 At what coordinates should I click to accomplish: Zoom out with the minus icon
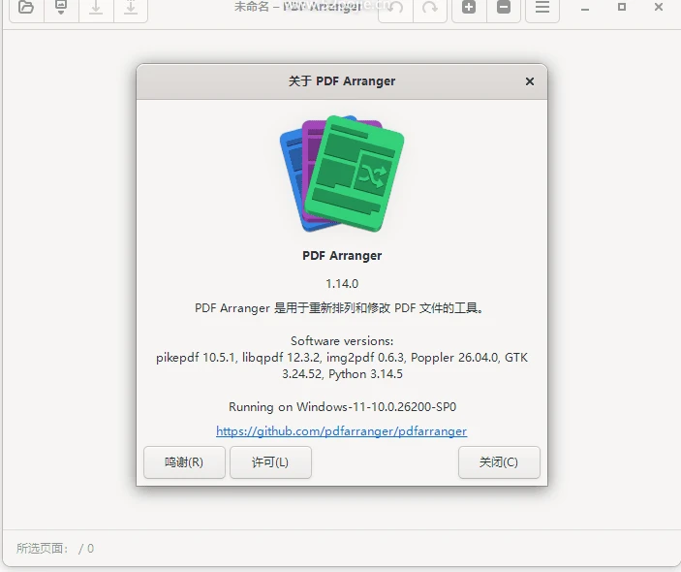pyautogui.click(x=504, y=8)
